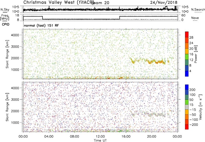Click the 'Beam 20' label
The height and width of the screenshot is (142, 205).
coord(100,3)
